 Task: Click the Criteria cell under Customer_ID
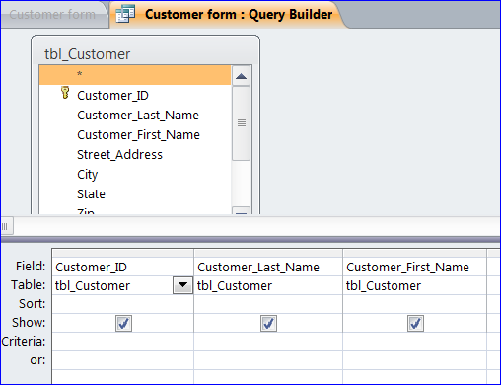point(122,342)
